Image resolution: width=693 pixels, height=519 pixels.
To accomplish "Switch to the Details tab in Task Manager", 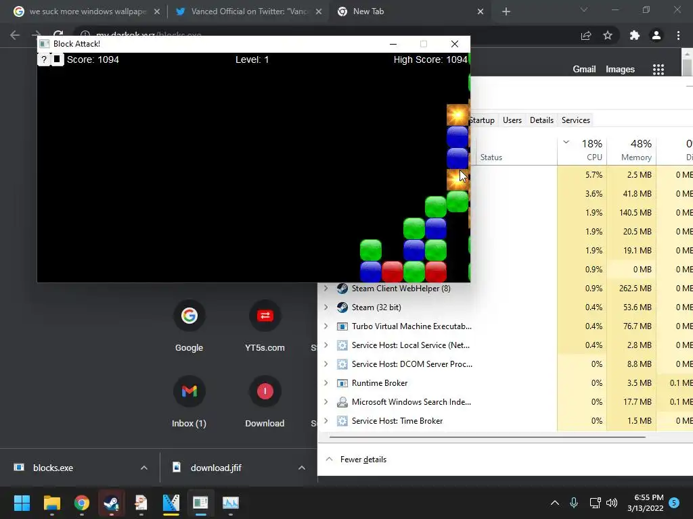I will click(x=541, y=120).
